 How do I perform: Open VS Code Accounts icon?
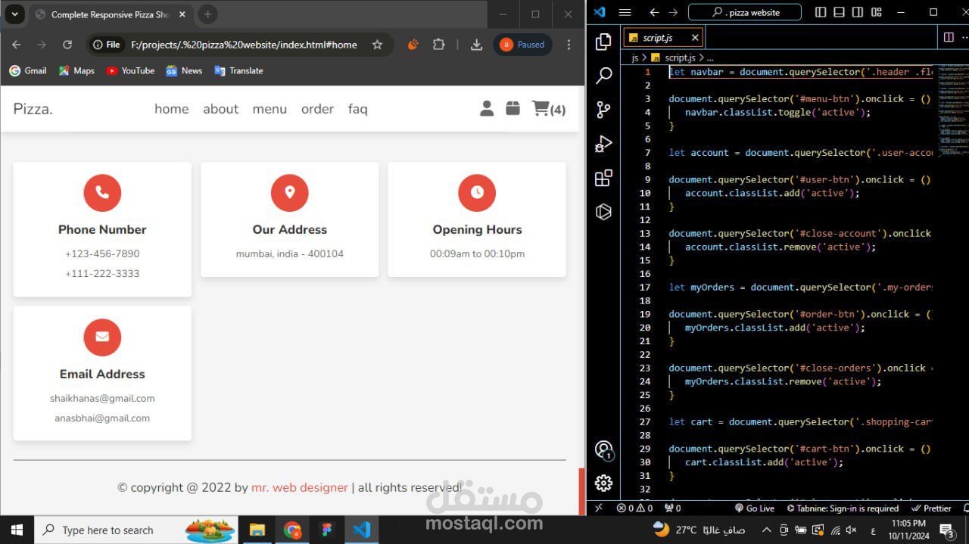[603, 450]
